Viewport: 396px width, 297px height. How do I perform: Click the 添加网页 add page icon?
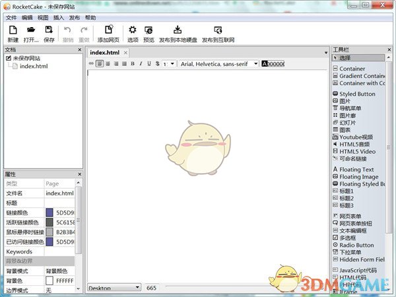109,29
